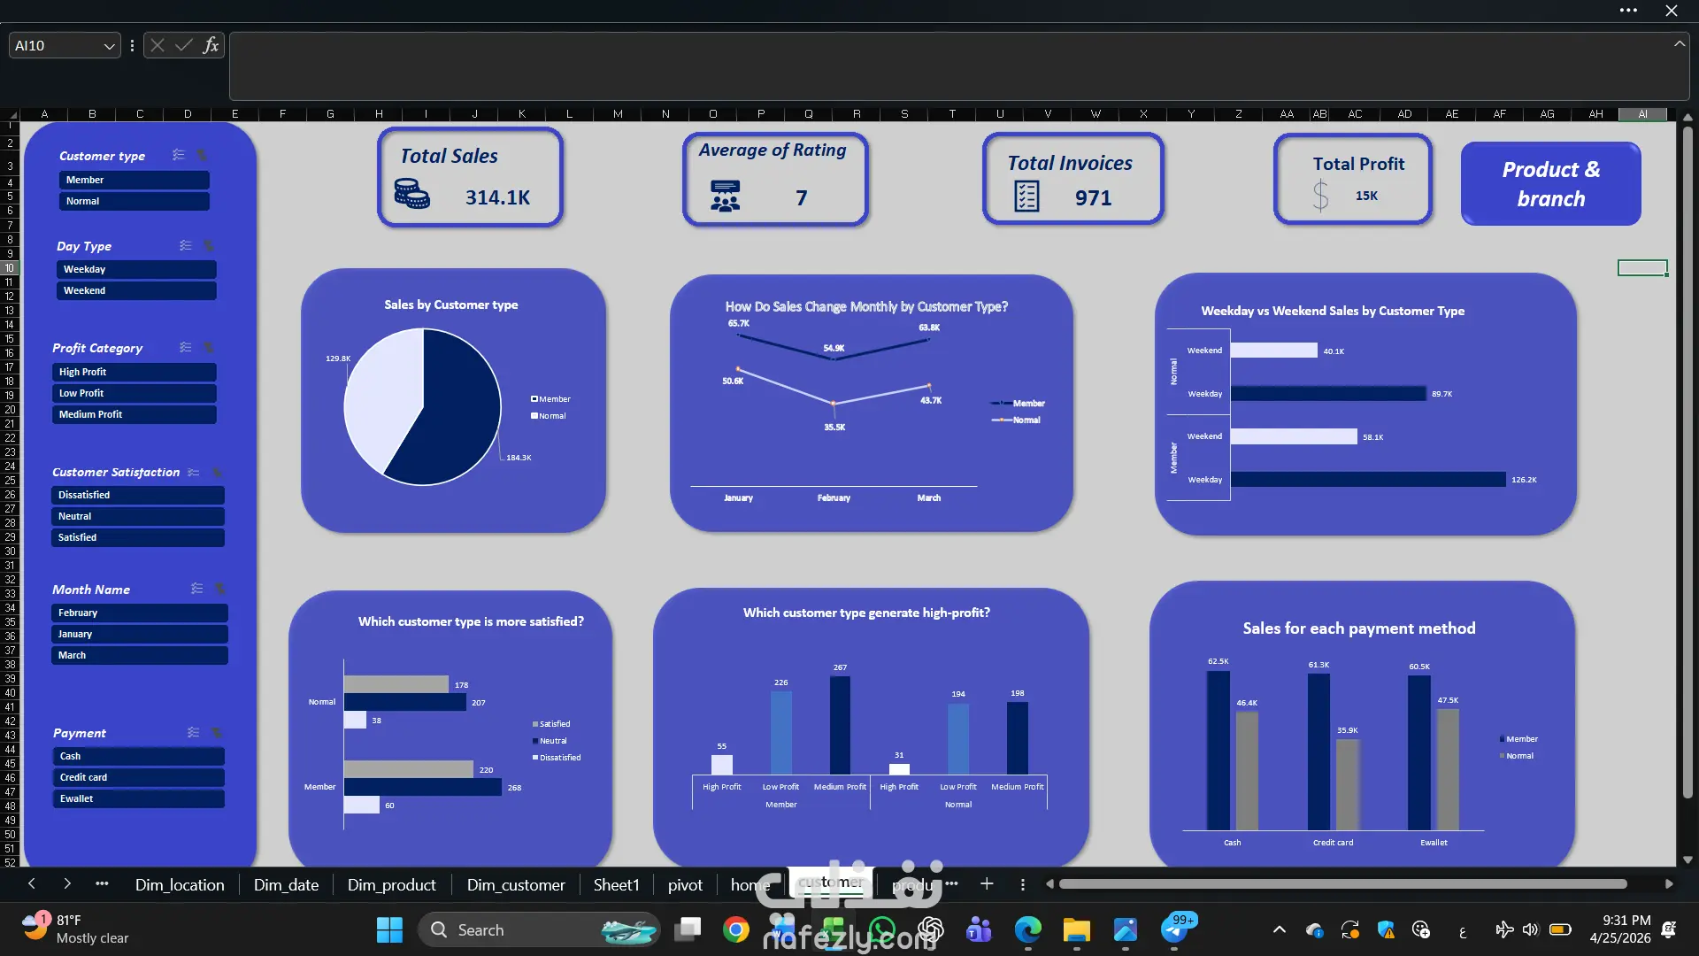The image size is (1699, 956).
Task: Click the add new sheet plus icon
Action: tap(987, 883)
